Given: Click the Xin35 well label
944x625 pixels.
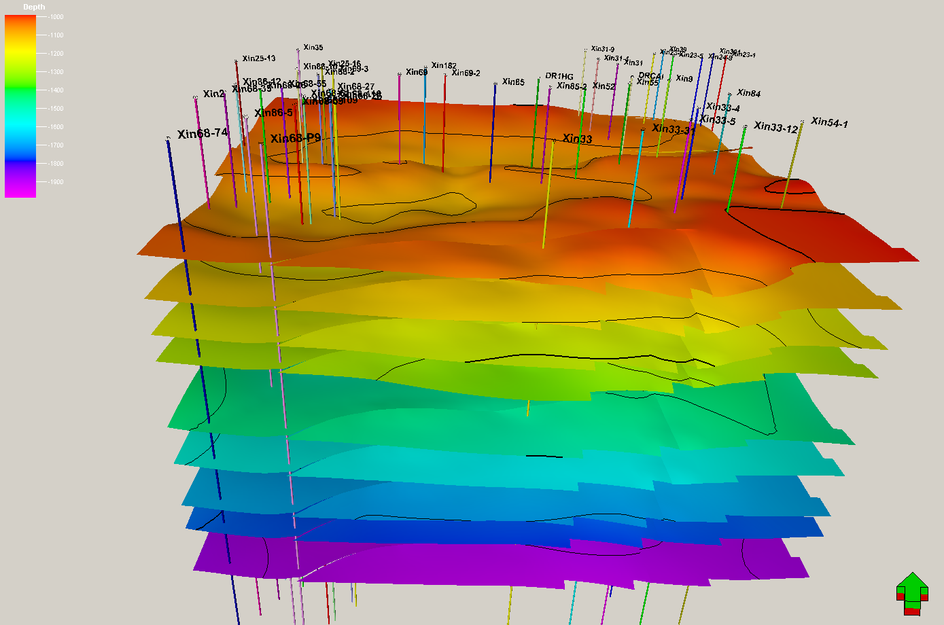Looking at the screenshot, I should click(313, 48).
